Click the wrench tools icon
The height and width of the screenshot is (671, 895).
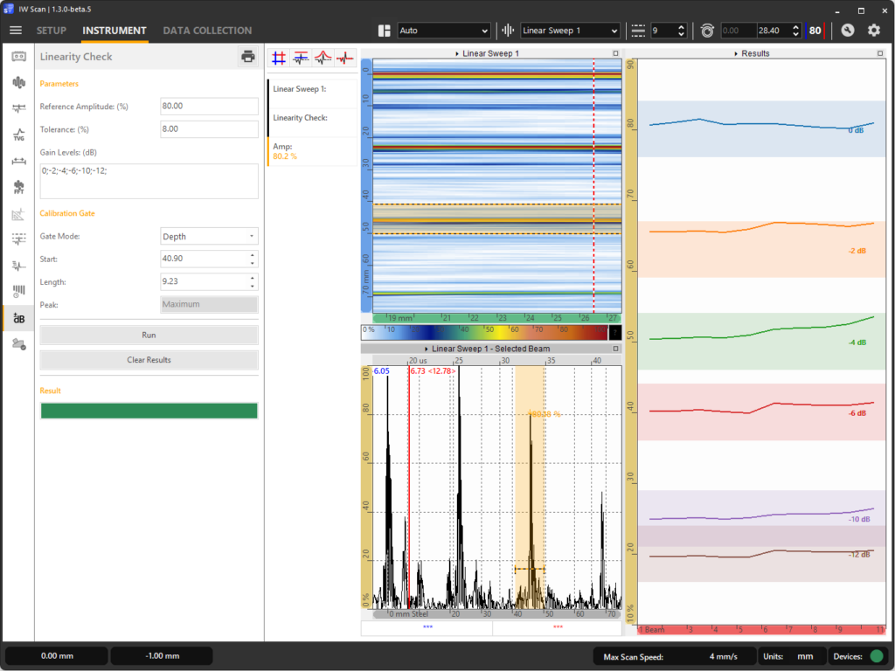coord(847,31)
